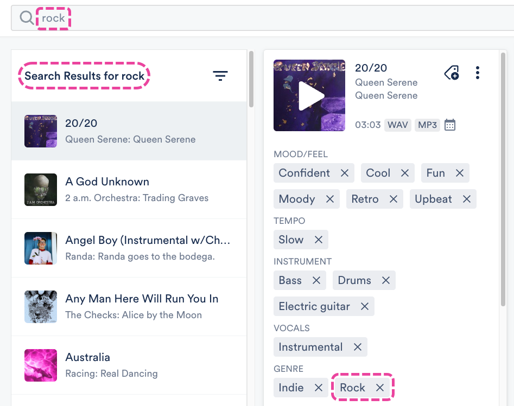Viewport: 514px width, 406px height.
Task: Click the Rock genre tag label
Action: 352,388
